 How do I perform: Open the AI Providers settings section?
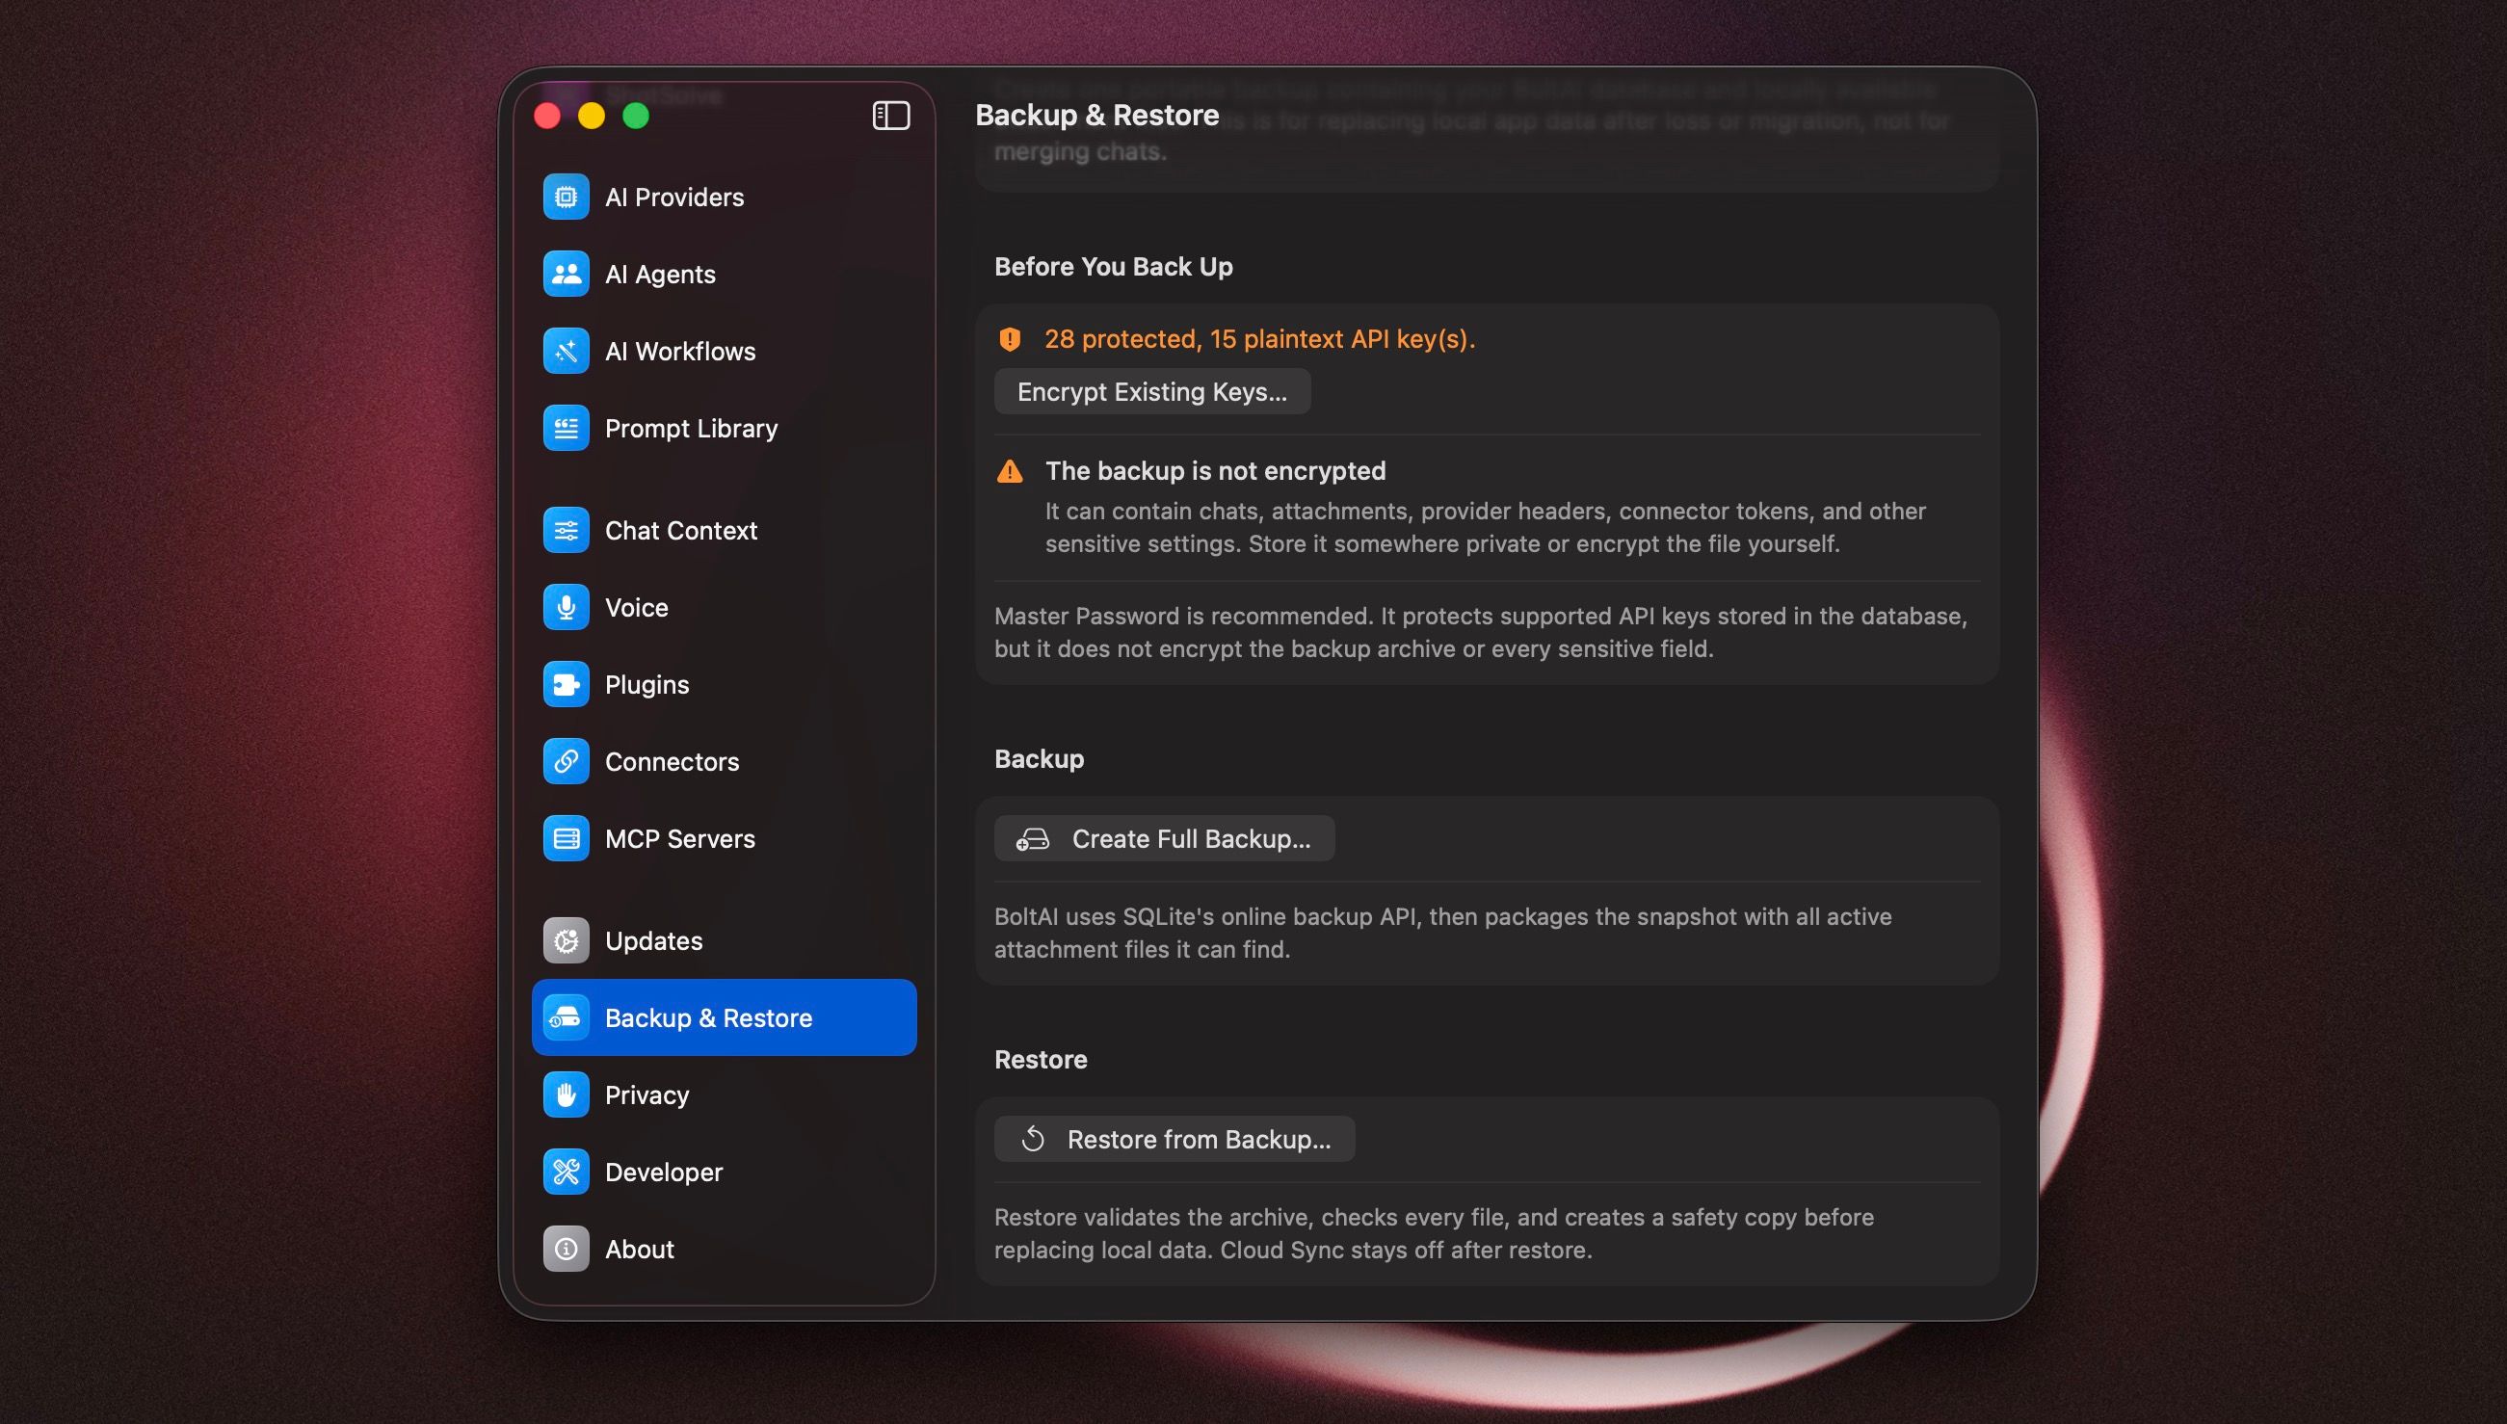[725, 197]
